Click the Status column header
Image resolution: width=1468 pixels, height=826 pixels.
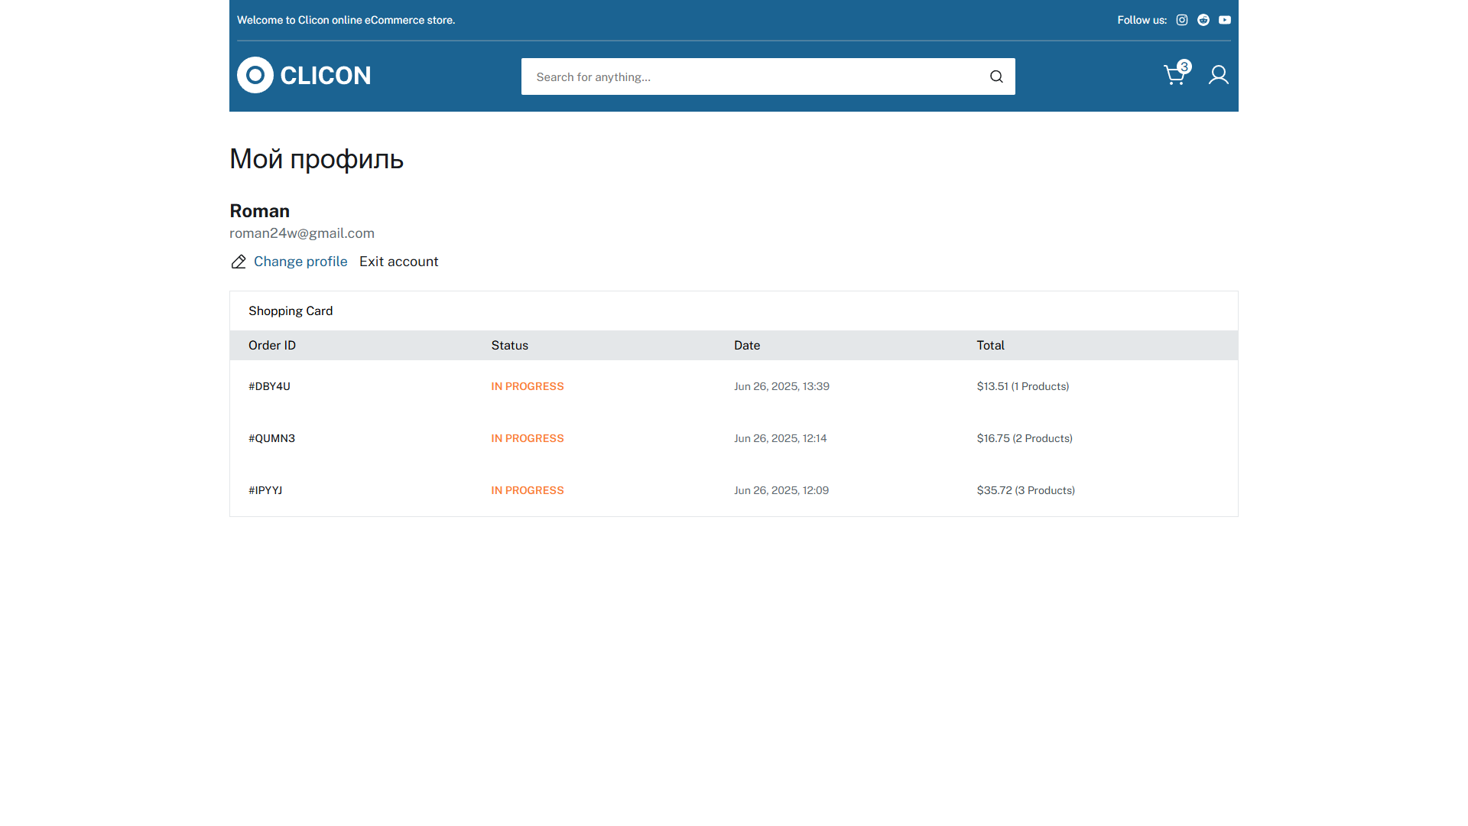(509, 346)
